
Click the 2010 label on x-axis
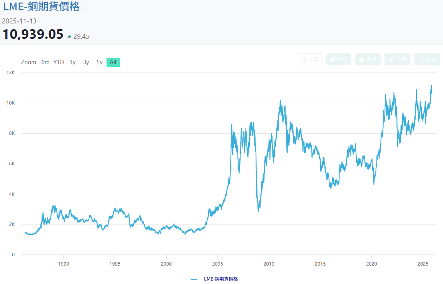[x=269, y=264]
